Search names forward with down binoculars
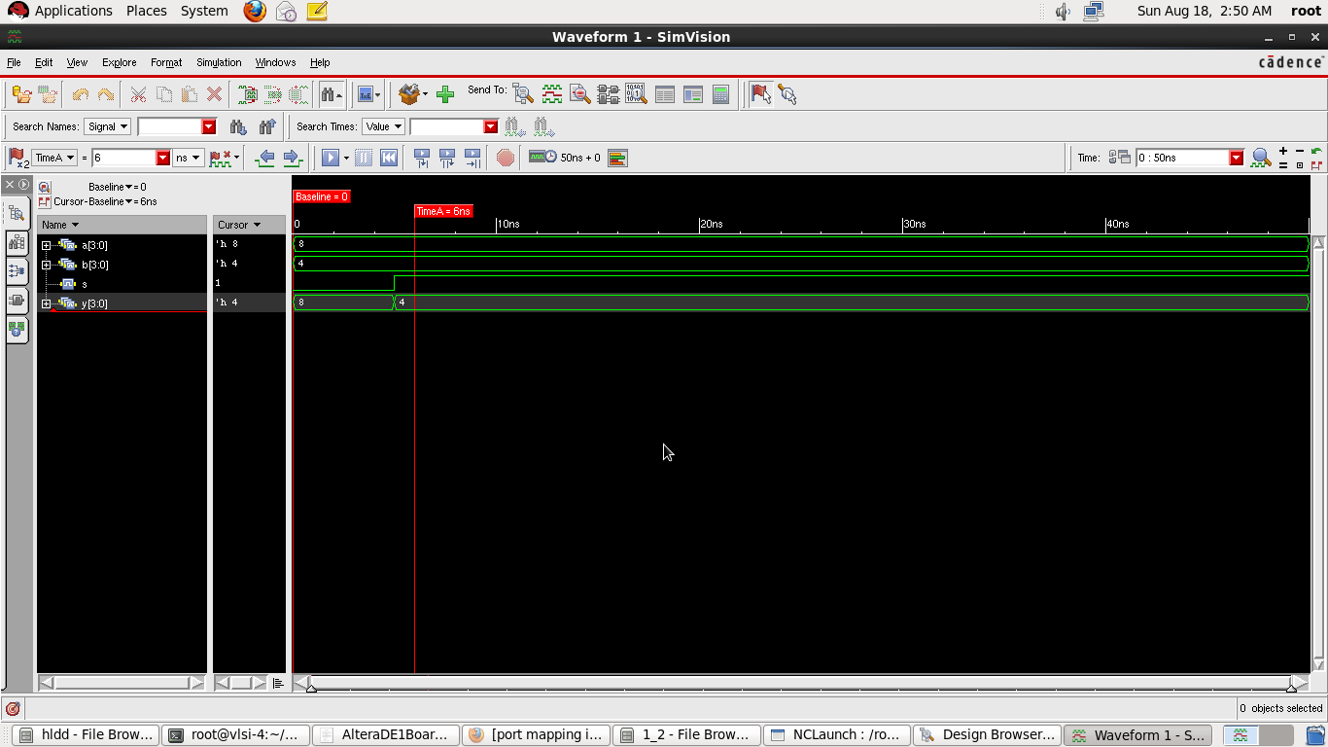The height and width of the screenshot is (747, 1328). [x=237, y=127]
